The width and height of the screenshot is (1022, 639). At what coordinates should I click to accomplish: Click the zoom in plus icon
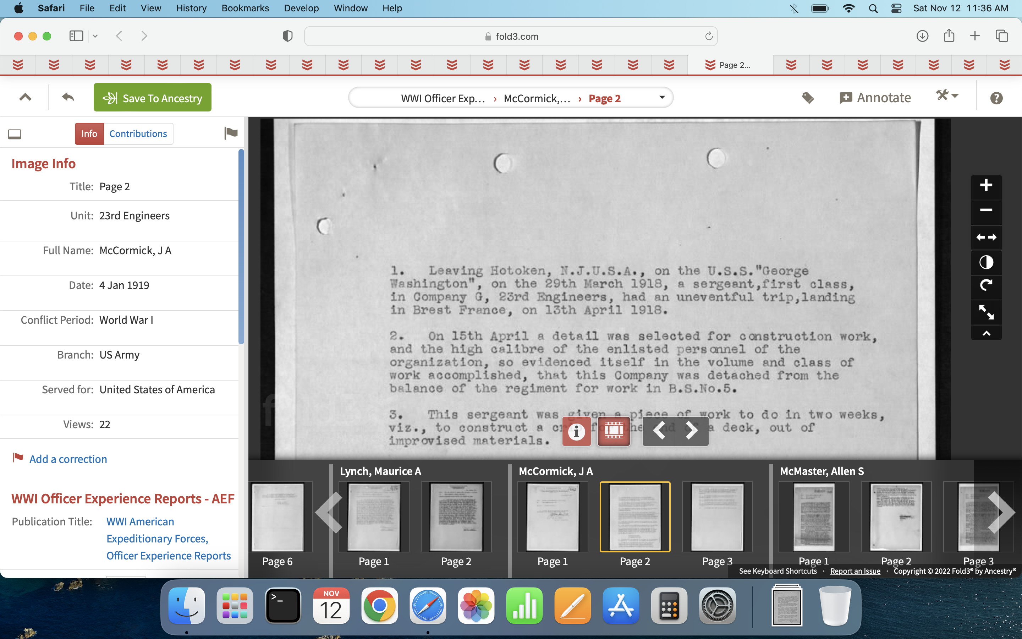coord(986,185)
